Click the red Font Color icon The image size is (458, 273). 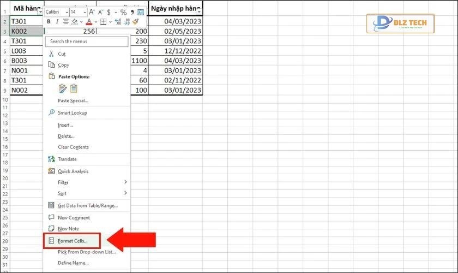click(x=89, y=22)
